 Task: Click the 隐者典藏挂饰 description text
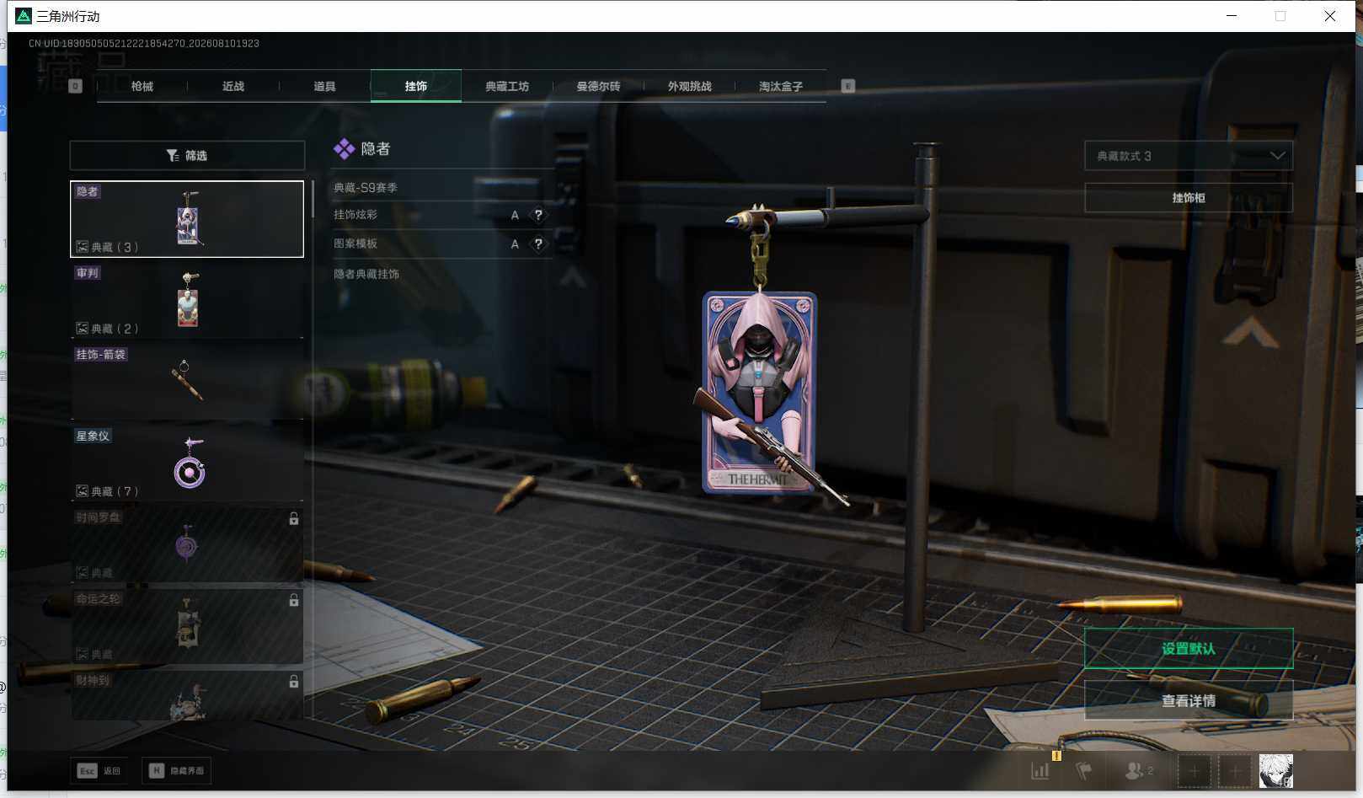(x=366, y=274)
